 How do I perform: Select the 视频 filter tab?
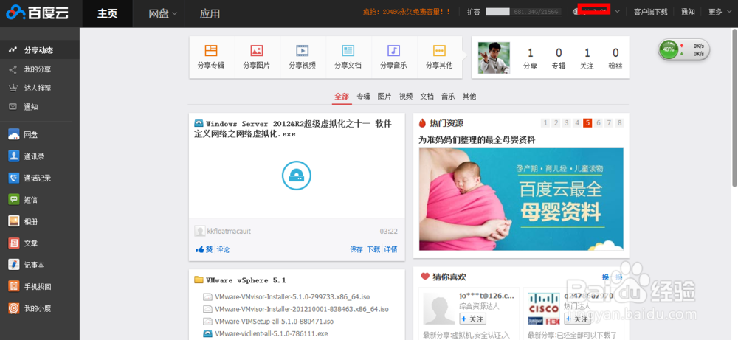point(406,97)
